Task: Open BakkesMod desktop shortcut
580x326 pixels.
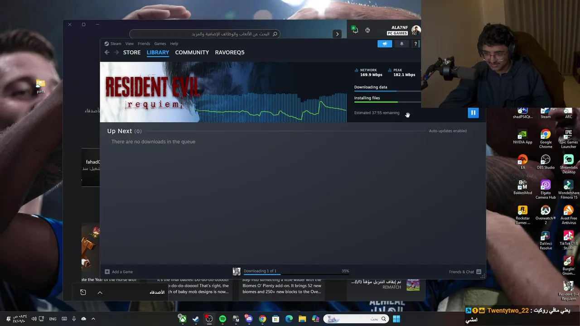Action: [x=522, y=188]
